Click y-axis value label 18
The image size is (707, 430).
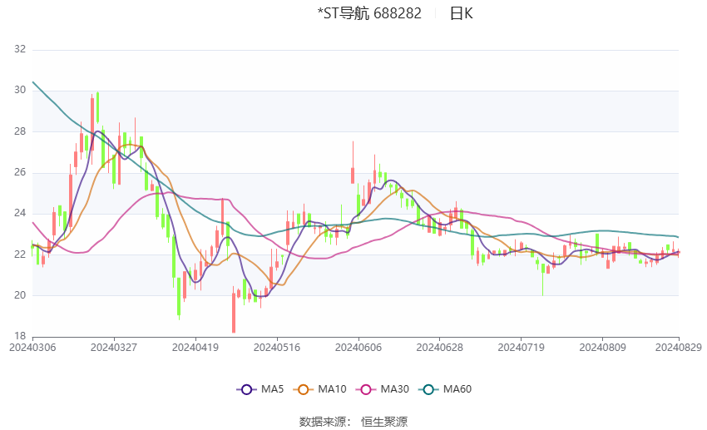pos(20,336)
